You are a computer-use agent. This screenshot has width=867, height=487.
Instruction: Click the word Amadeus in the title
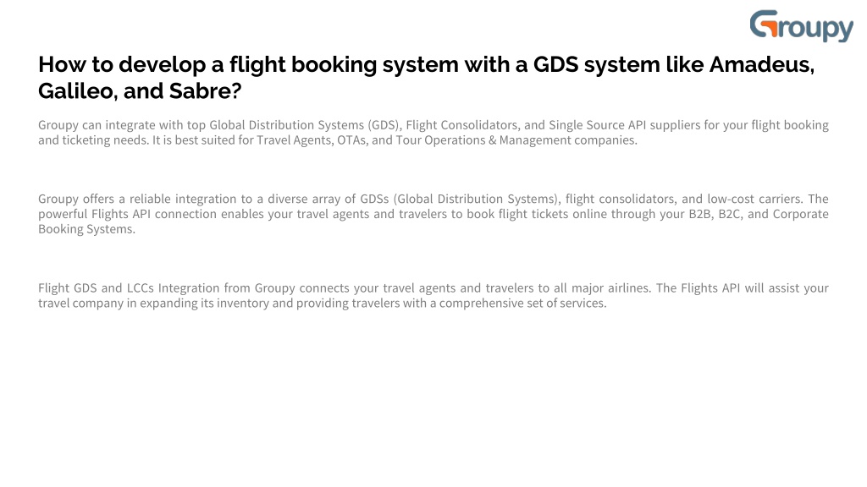tap(762, 64)
